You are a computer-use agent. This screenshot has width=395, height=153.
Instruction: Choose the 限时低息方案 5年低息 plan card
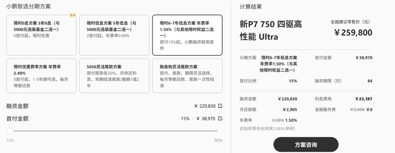(114, 35)
